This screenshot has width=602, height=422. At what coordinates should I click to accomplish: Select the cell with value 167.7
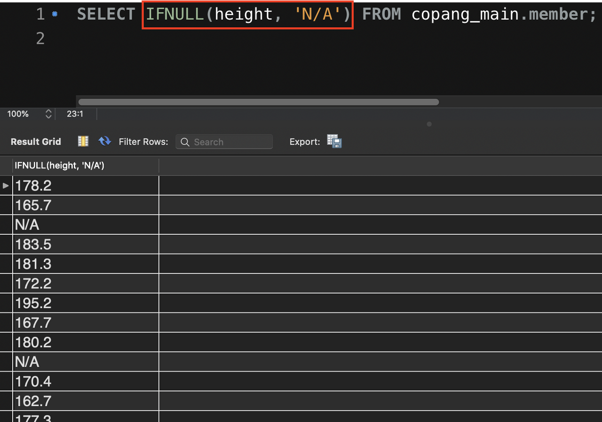pyautogui.click(x=86, y=323)
